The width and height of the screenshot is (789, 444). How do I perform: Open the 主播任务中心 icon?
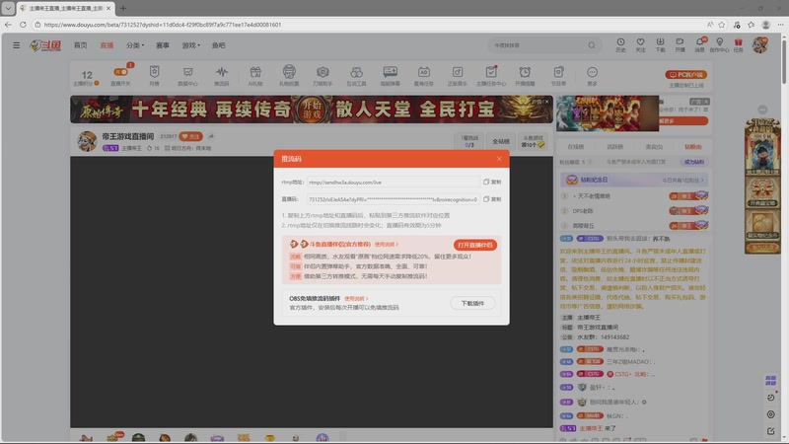coord(491,75)
